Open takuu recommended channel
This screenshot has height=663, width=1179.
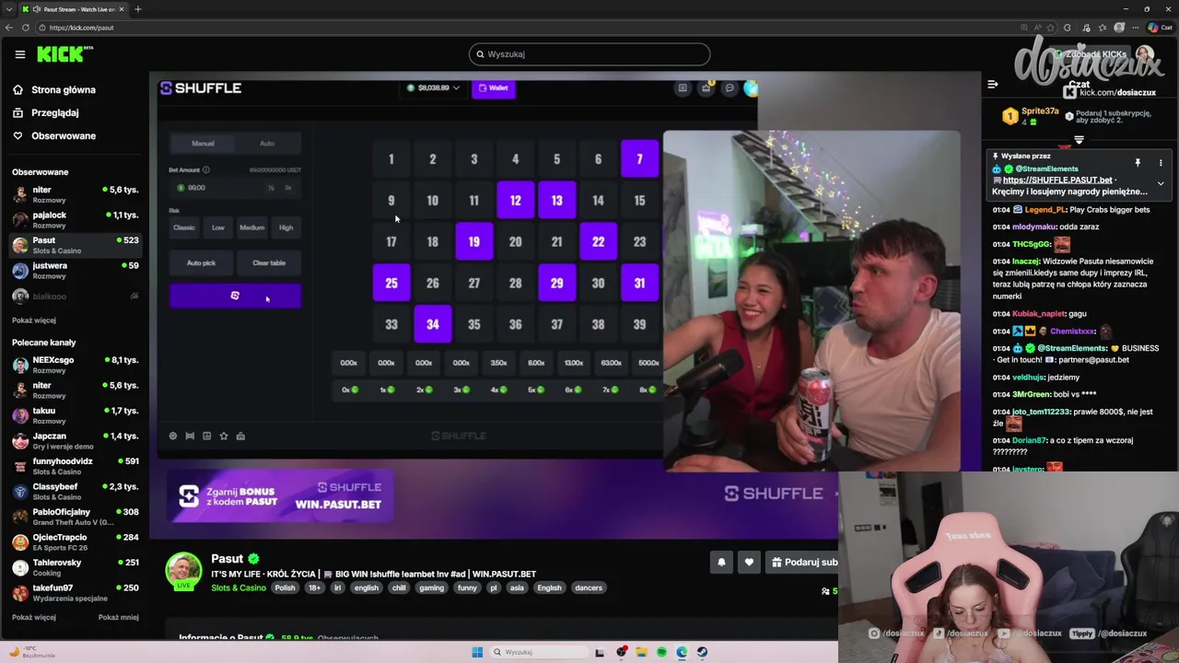(74, 415)
